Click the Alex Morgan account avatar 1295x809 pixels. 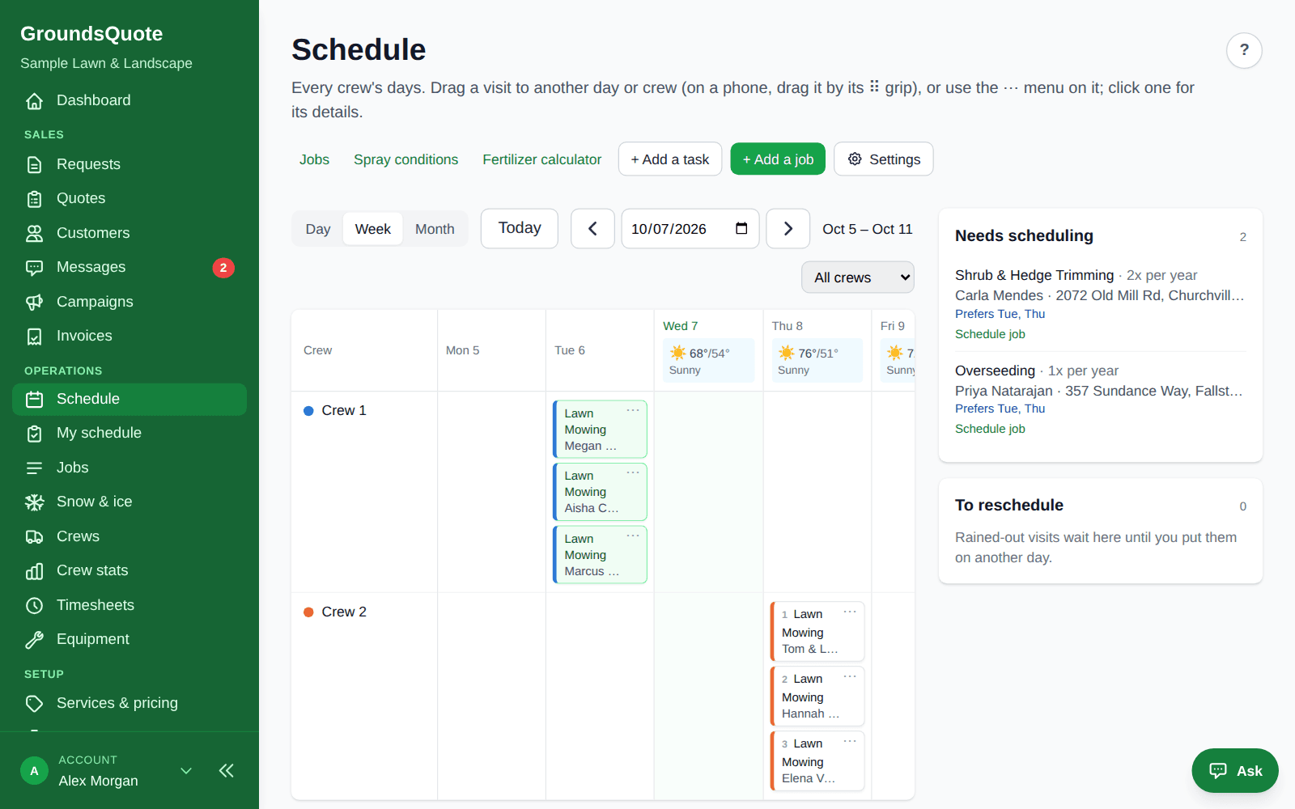click(x=34, y=771)
